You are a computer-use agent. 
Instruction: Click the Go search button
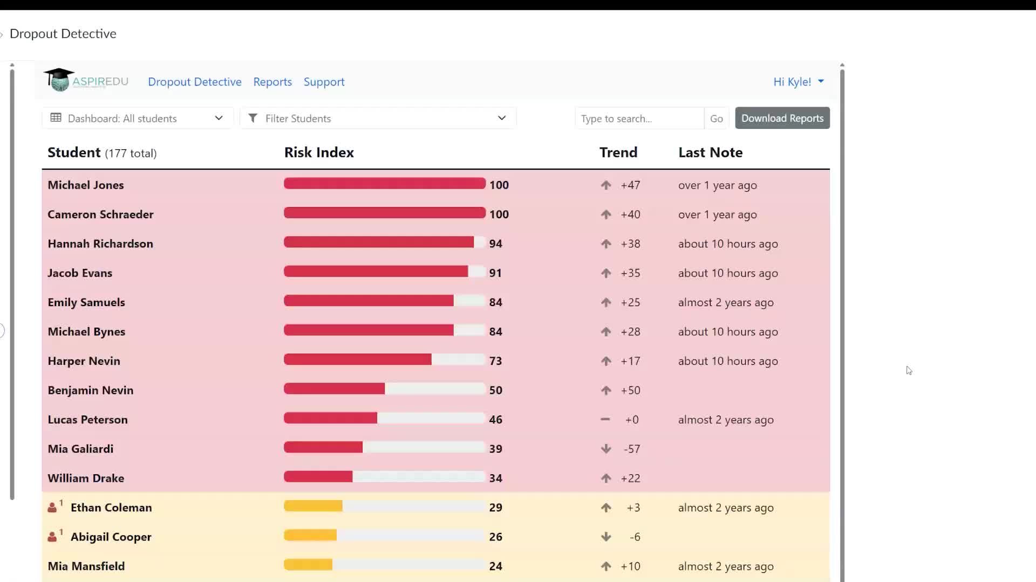tap(717, 119)
